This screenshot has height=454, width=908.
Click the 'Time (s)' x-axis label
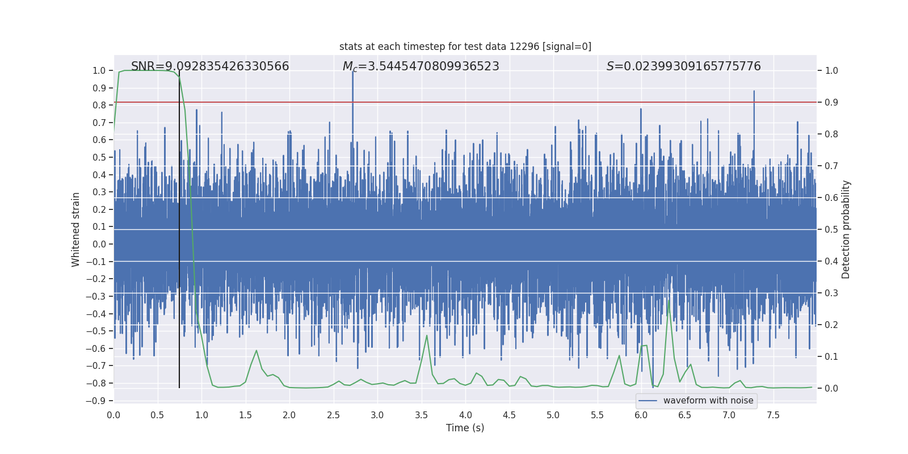[465, 428]
